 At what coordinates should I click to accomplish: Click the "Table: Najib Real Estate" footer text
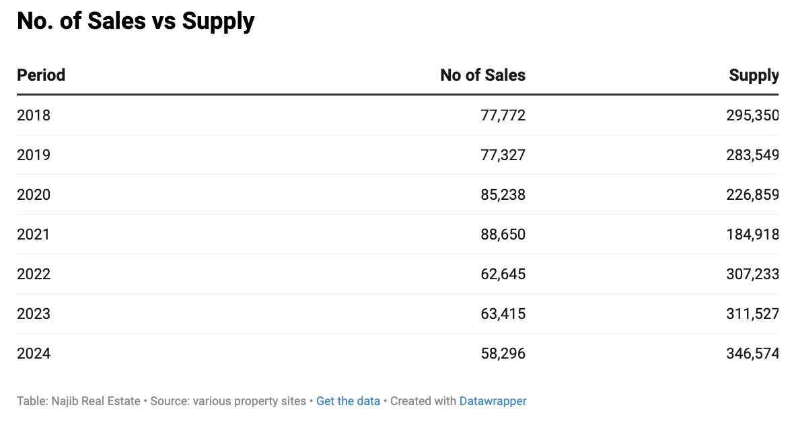[78, 401]
